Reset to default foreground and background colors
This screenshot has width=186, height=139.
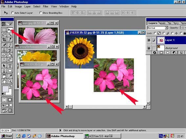(x=3, y=94)
